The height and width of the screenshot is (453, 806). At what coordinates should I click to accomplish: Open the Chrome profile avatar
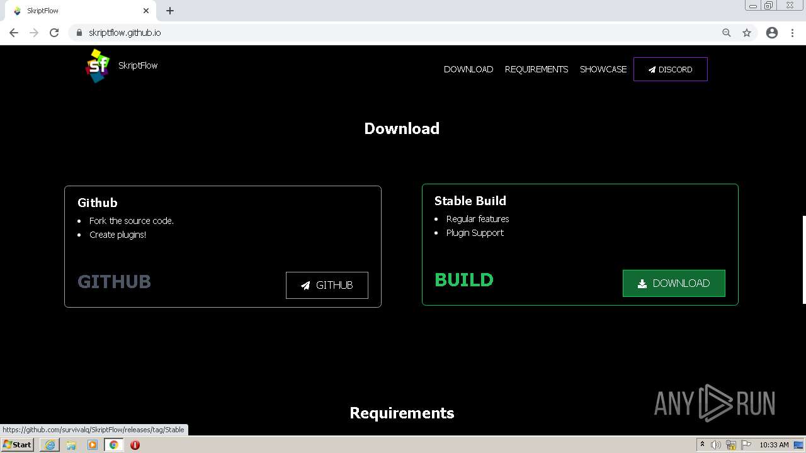coord(772,33)
